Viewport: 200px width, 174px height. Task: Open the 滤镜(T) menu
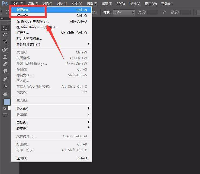pos(107,4)
